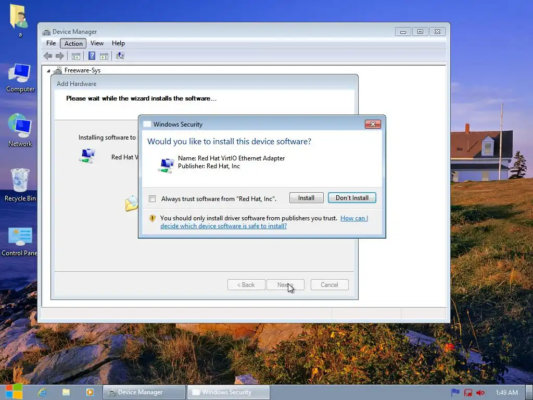The image size is (533, 400).
Task: Open the File menu in Device Manager
Action: [51, 43]
